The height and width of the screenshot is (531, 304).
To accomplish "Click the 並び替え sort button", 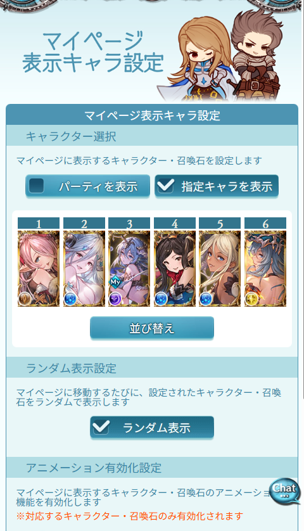I will click(152, 328).
